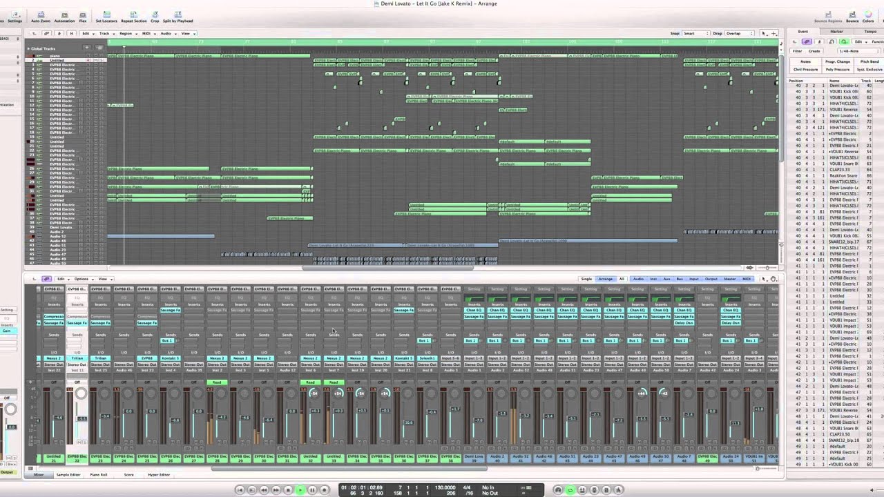Start playback with the green Play button
The height and width of the screenshot is (497, 884).
[300, 490]
